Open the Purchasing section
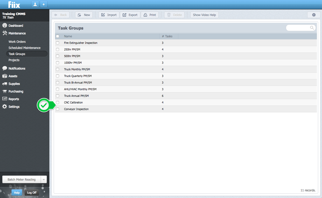Screen dimensions: 322x198 pos(16,91)
